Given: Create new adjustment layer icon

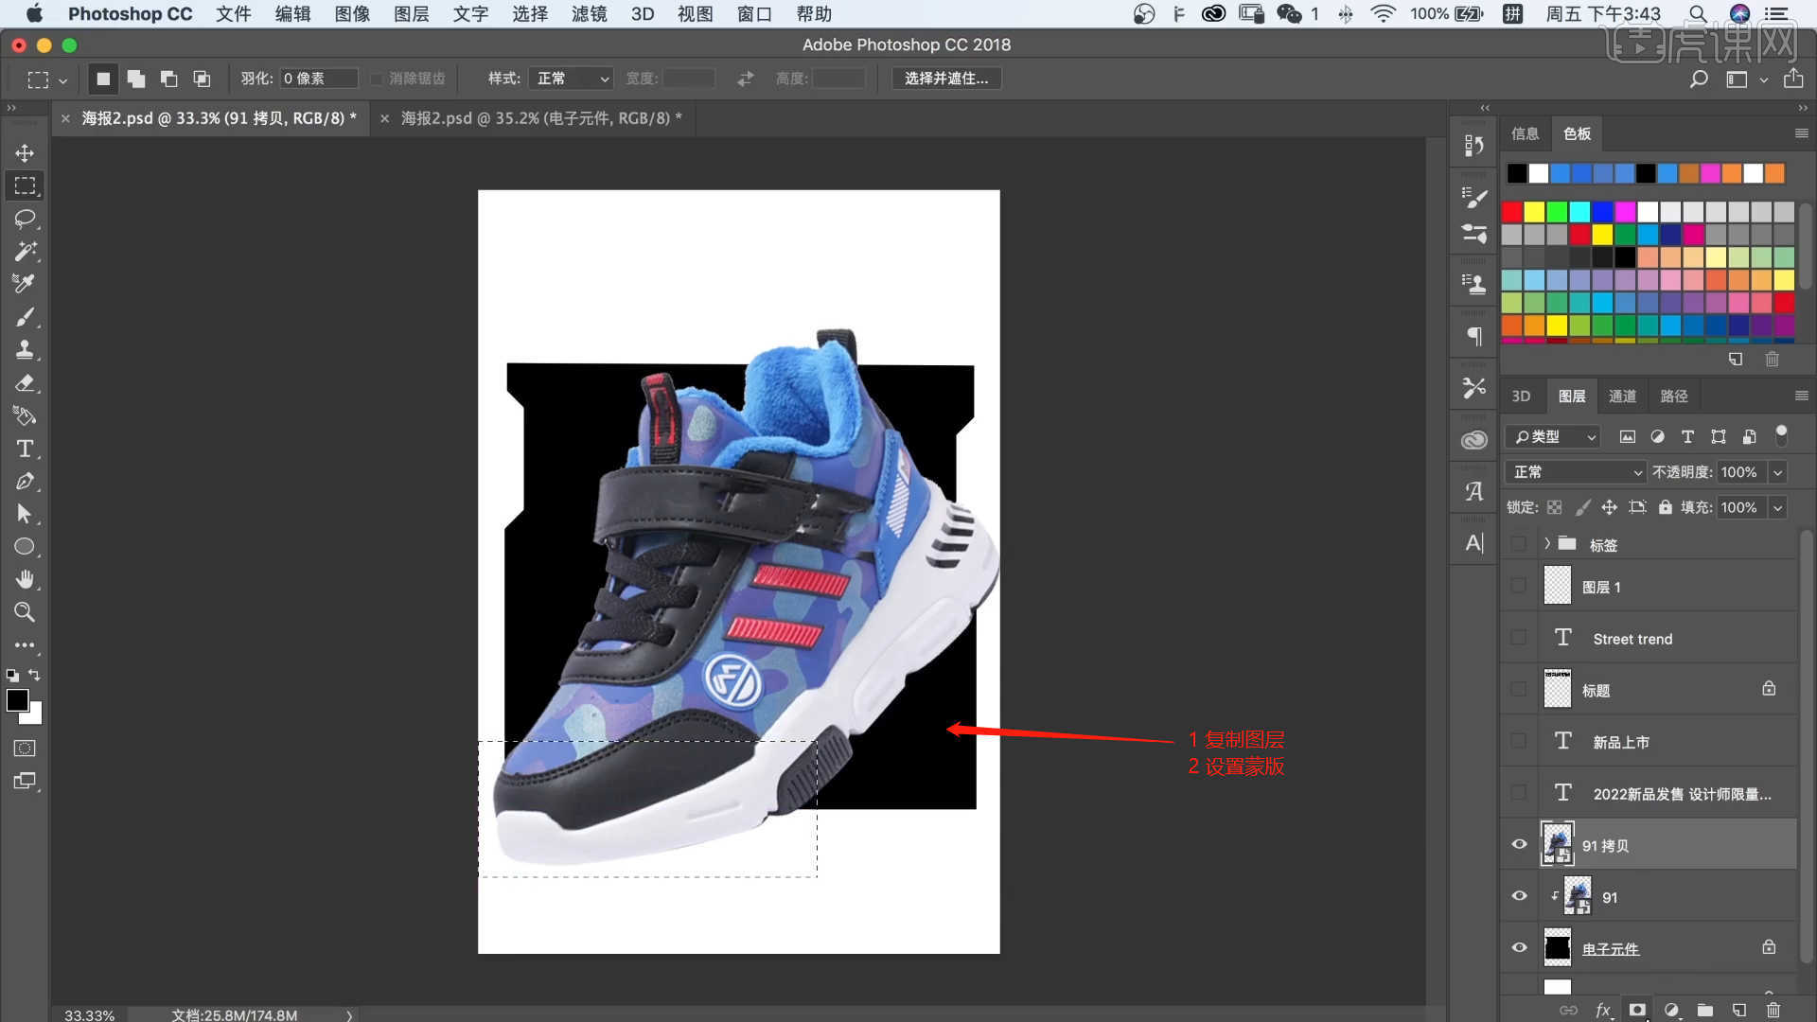Looking at the screenshot, I should click(x=1671, y=1010).
